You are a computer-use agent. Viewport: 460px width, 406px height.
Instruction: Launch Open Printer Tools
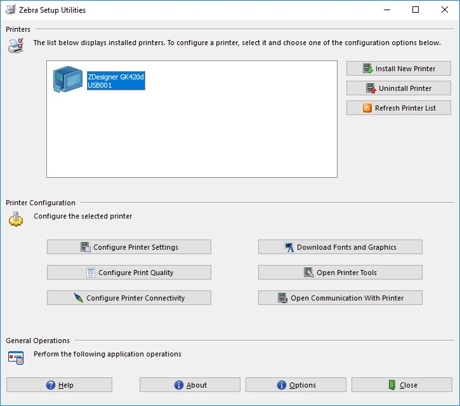tap(339, 273)
